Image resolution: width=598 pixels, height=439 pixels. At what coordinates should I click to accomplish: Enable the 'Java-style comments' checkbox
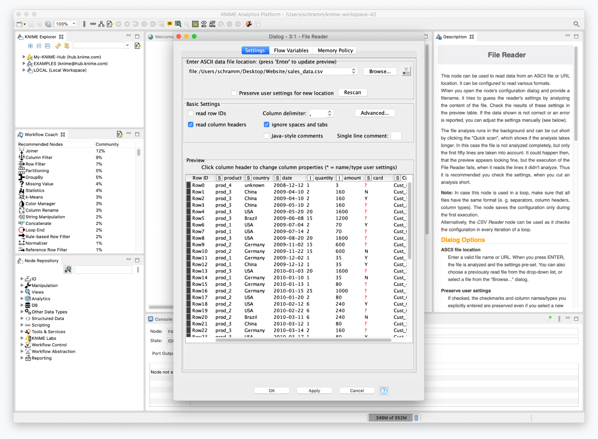point(267,136)
